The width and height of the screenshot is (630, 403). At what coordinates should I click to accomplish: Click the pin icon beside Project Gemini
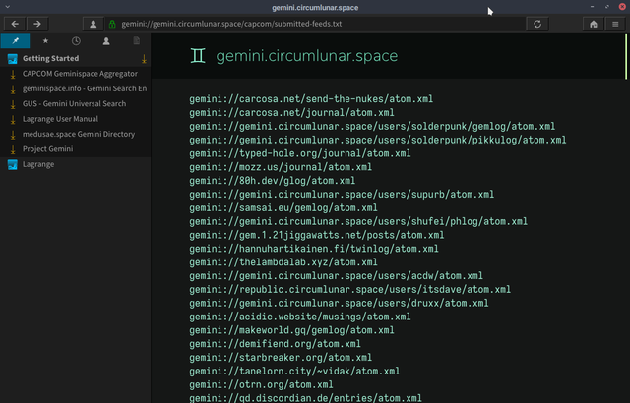(x=13, y=150)
